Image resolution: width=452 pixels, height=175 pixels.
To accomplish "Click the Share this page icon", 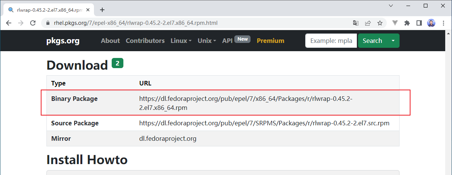I will coord(367,23).
